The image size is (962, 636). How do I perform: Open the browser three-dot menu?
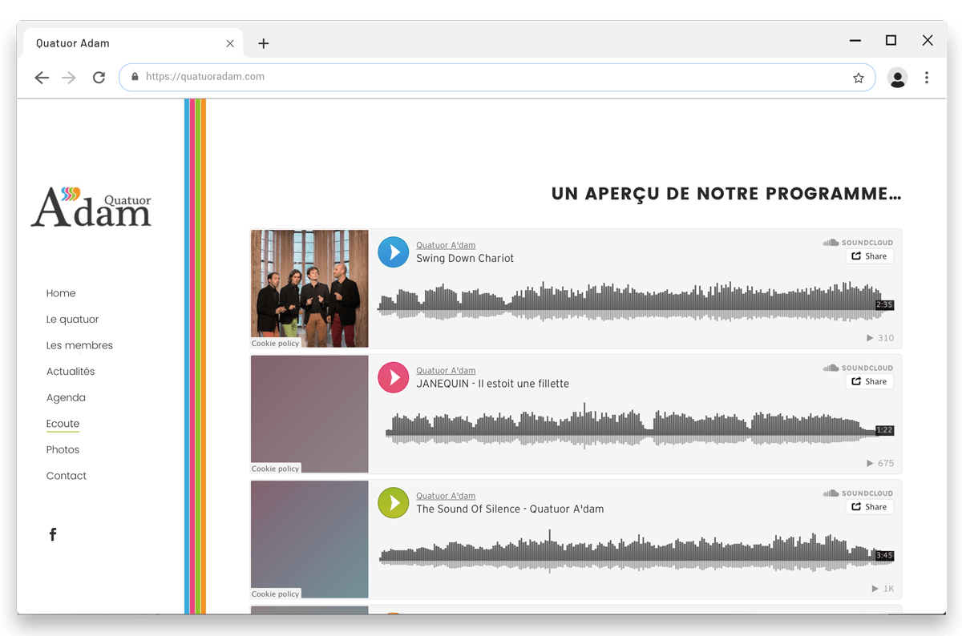point(926,78)
